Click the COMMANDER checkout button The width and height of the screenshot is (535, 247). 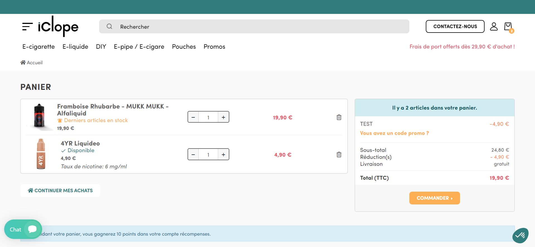tap(434, 198)
